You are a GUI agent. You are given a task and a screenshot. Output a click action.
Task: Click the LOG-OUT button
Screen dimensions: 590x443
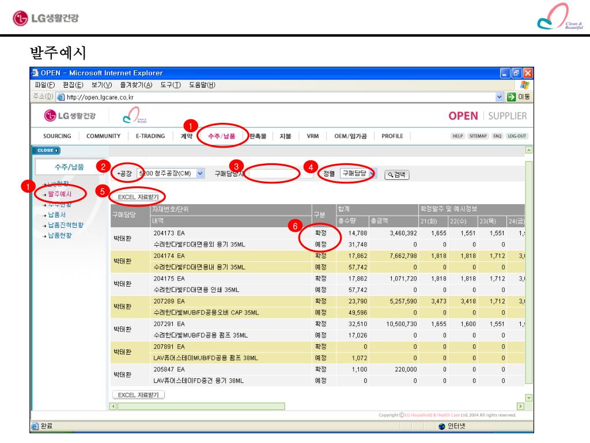[517, 136]
